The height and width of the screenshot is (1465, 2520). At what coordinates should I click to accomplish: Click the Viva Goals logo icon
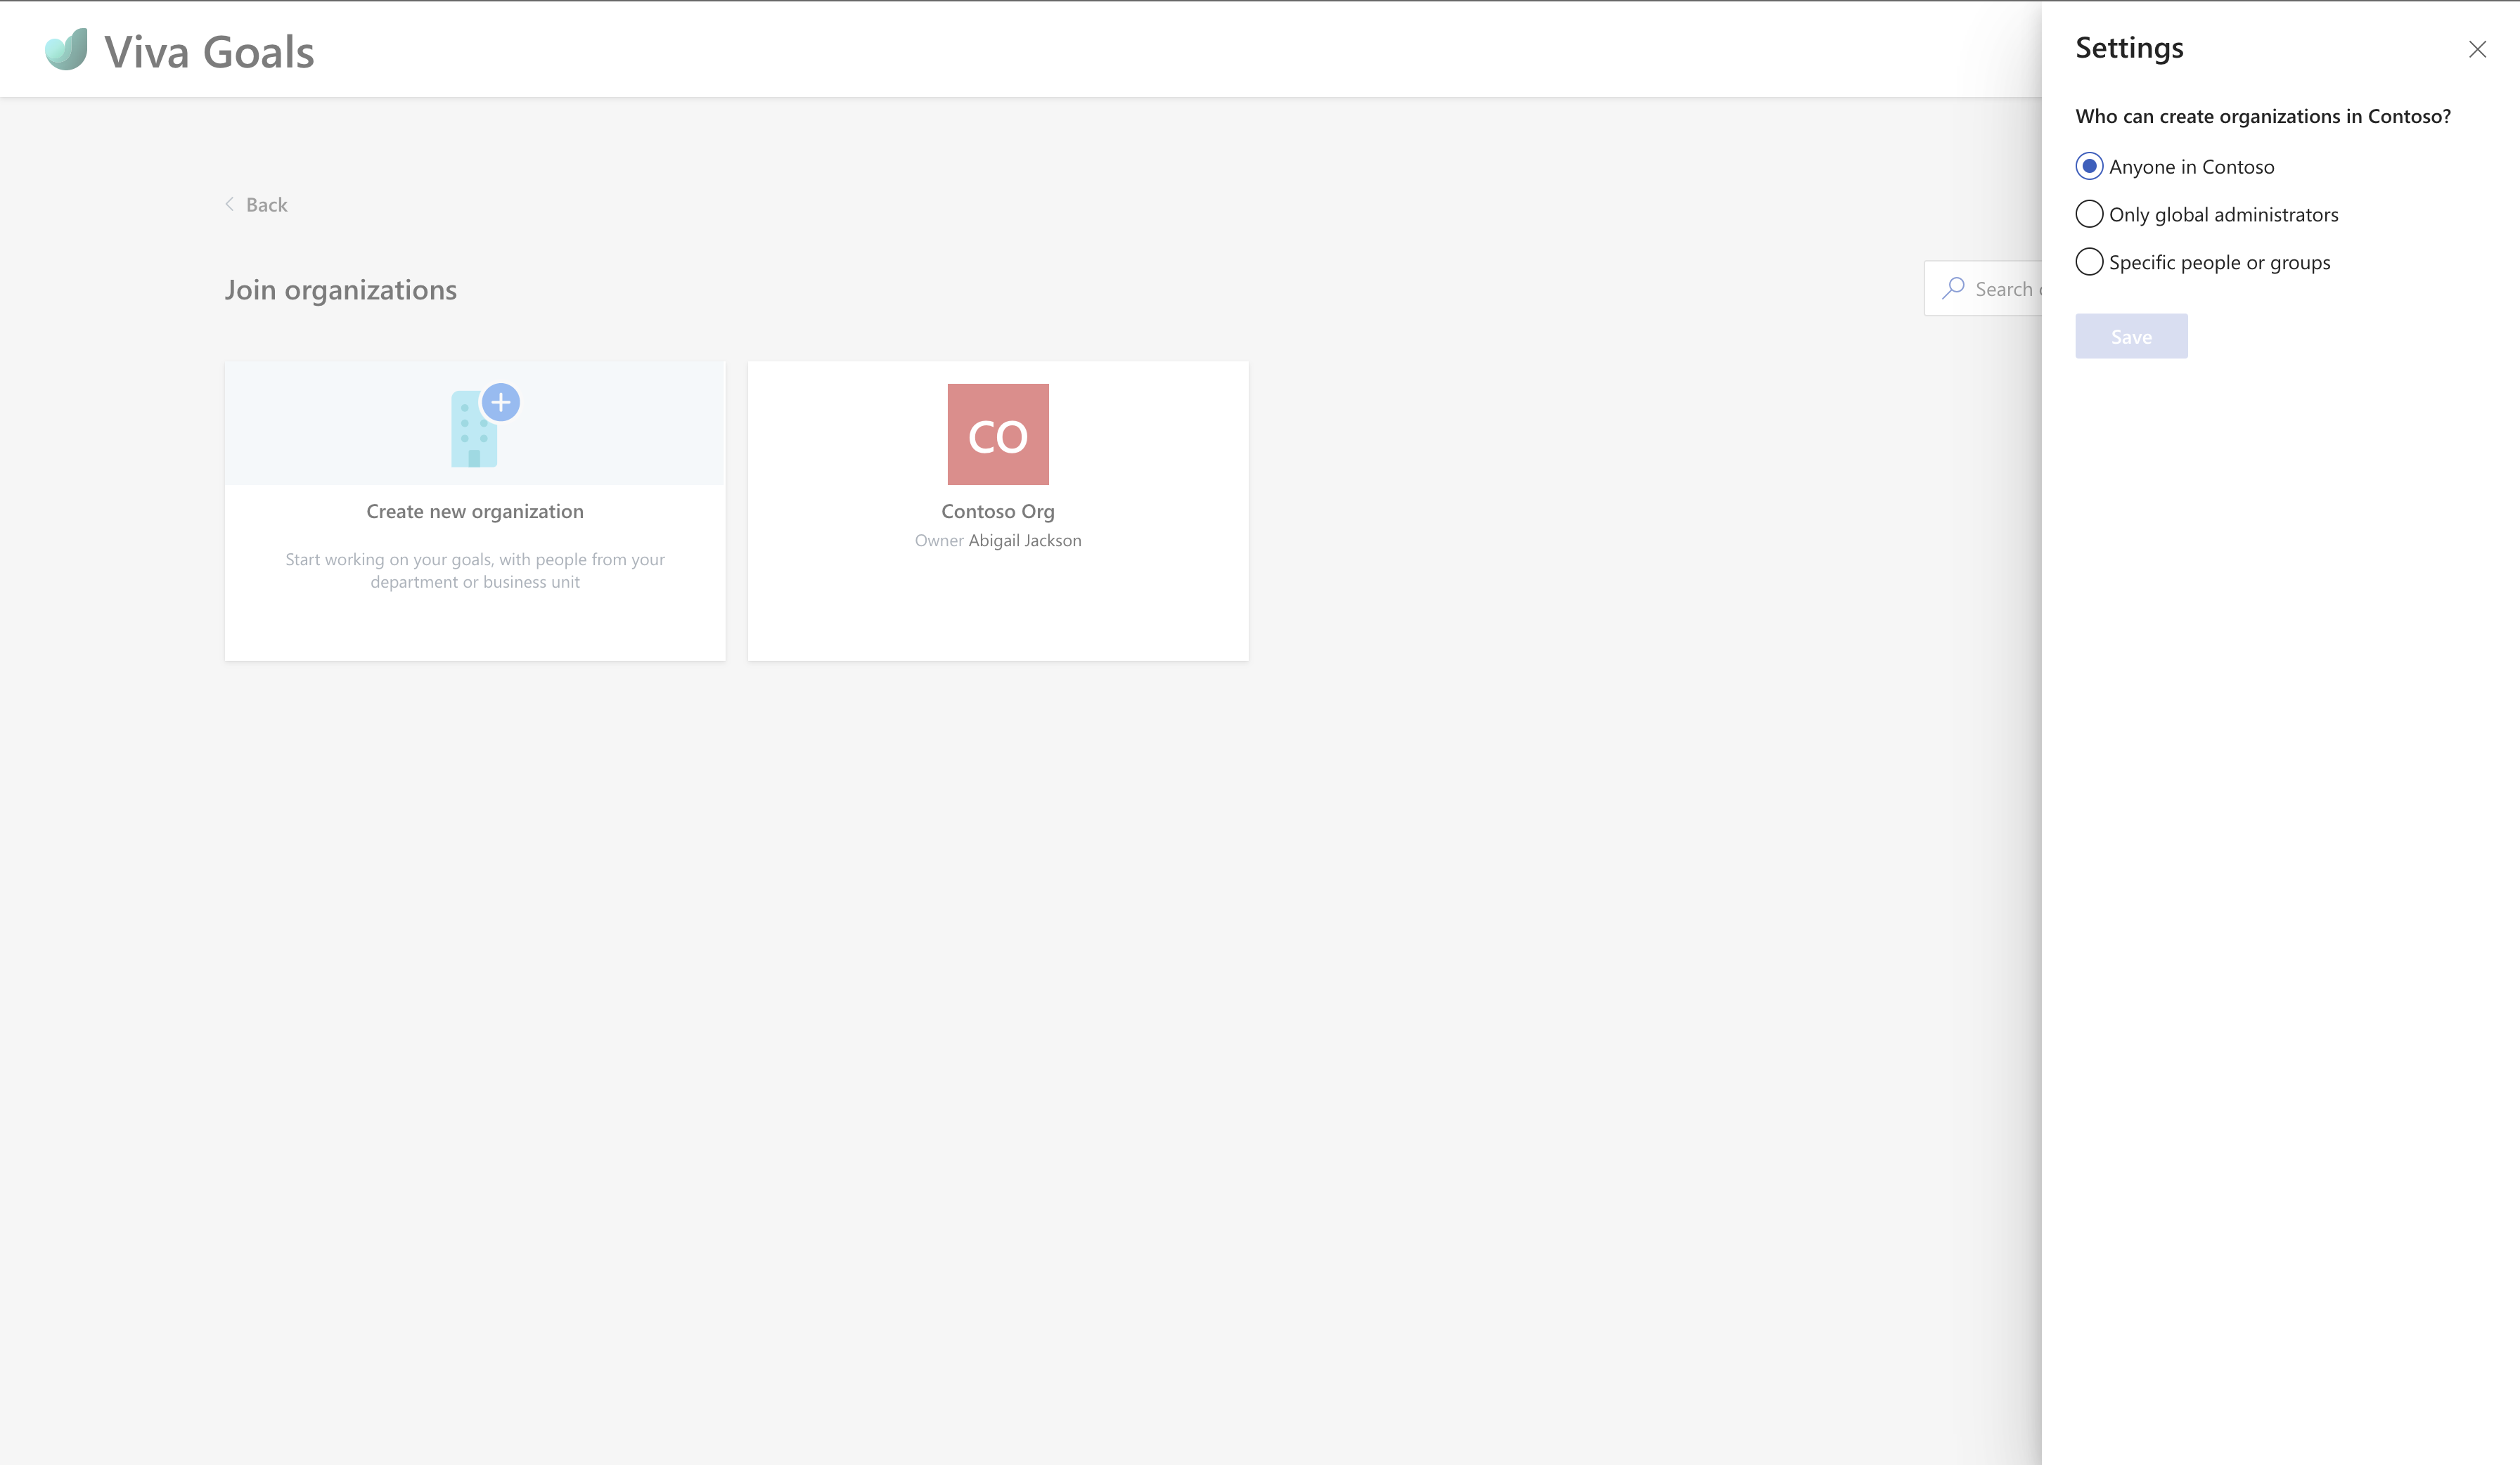[66, 49]
